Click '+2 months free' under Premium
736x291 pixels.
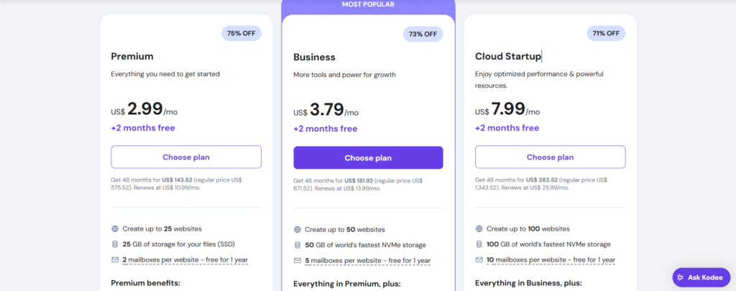(143, 128)
